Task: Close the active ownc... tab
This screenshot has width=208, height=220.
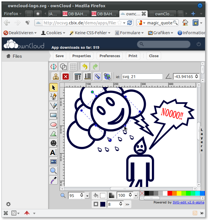Action: [x=144, y=14]
